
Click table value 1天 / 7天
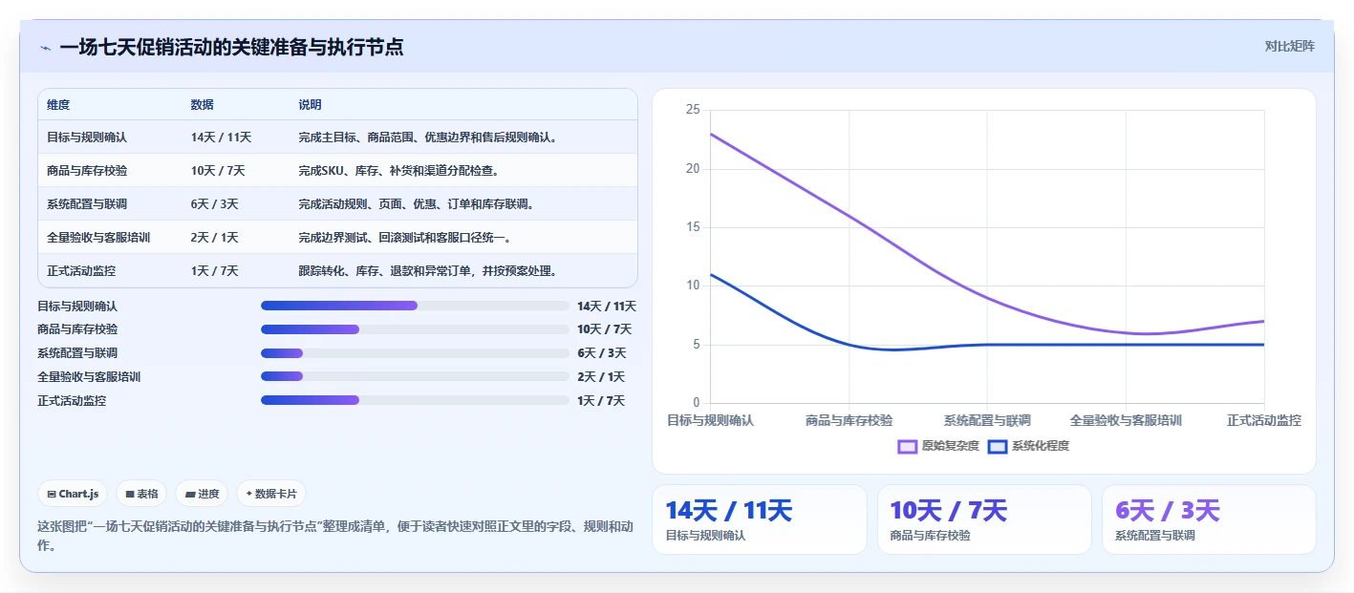point(215,271)
